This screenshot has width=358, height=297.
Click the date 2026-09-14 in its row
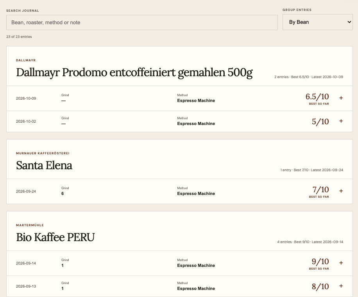[26, 263]
